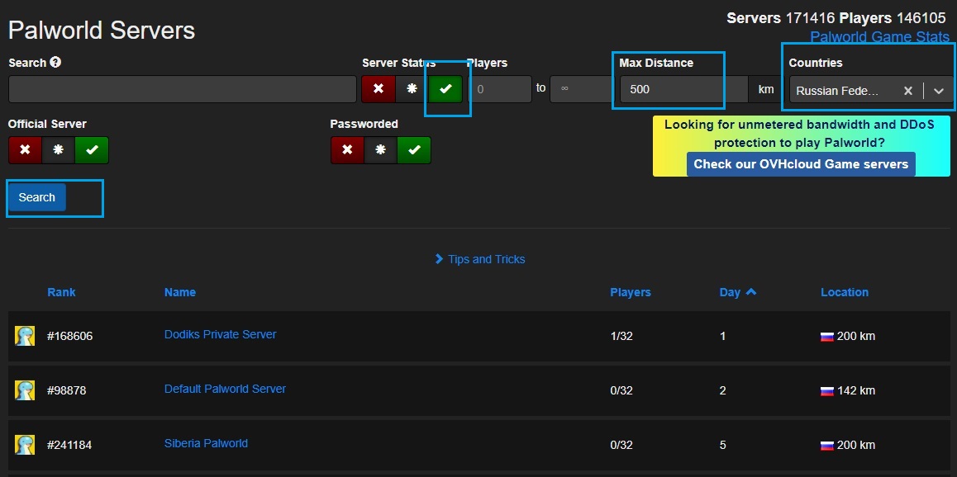Click rank #168606 cell
Viewport: 957px width, 477px height.
pyautogui.click(x=70, y=336)
